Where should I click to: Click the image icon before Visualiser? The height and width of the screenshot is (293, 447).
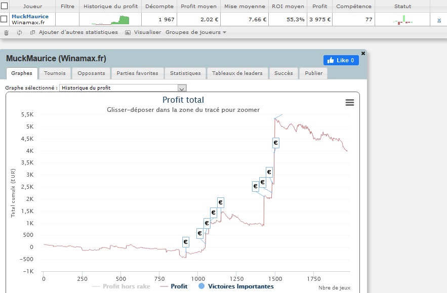point(128,32)
